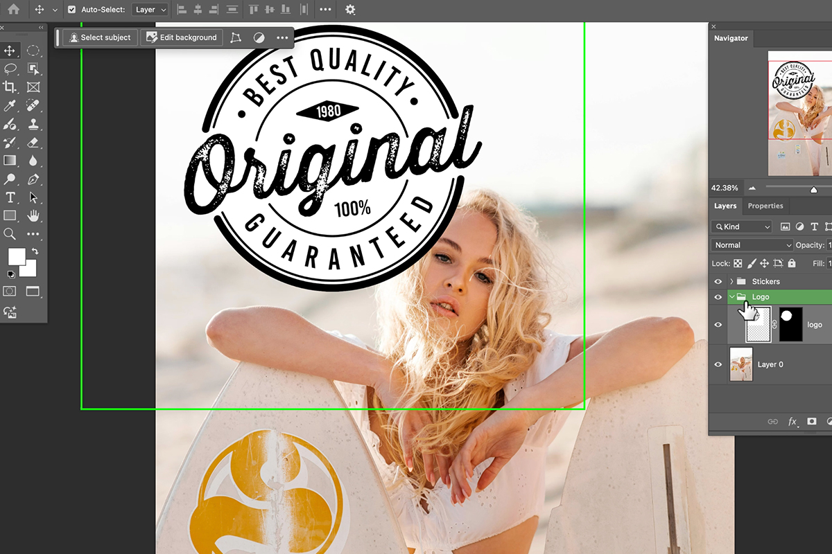832x554 pixels.
Task: Hide the Logo group visibility
Action: pos(718,296)
